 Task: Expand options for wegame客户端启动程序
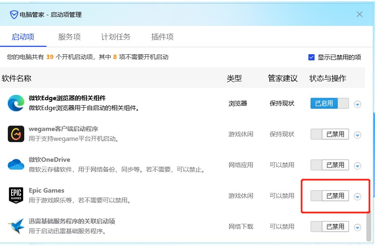pos(357,134)
